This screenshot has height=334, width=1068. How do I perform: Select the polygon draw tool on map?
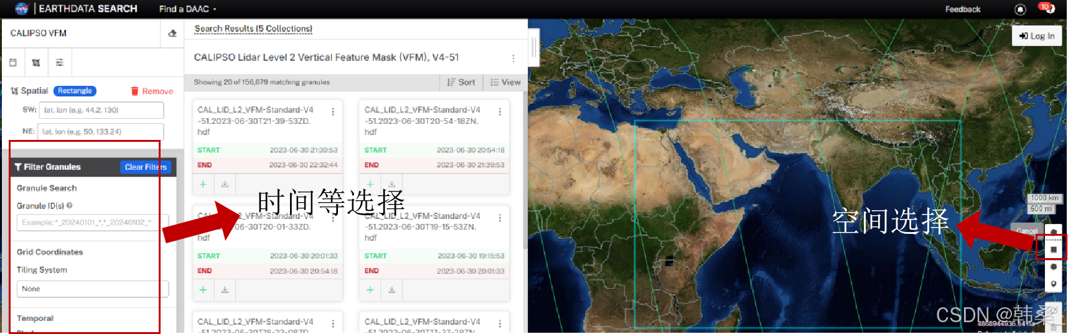click(1053, 232)
